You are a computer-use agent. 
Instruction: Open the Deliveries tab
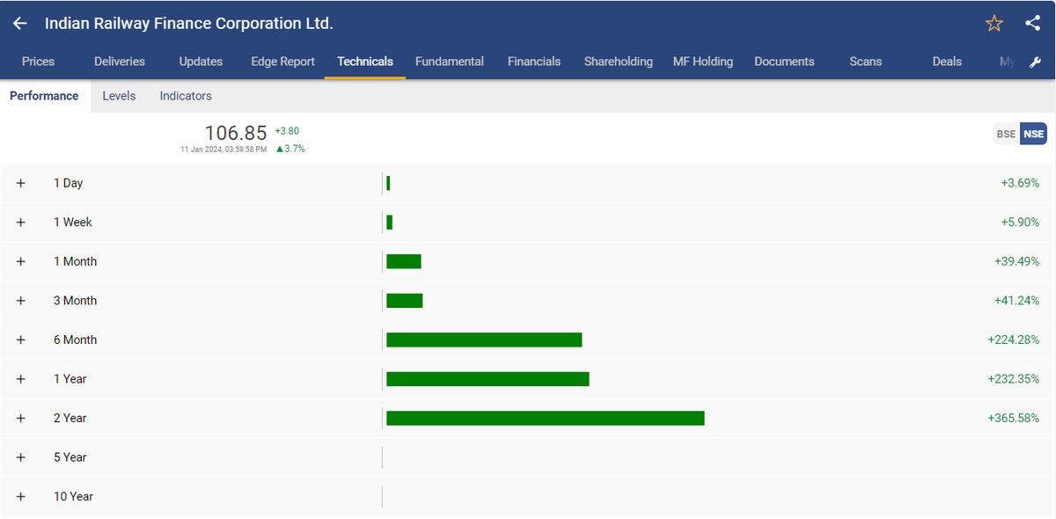point(120,62)
